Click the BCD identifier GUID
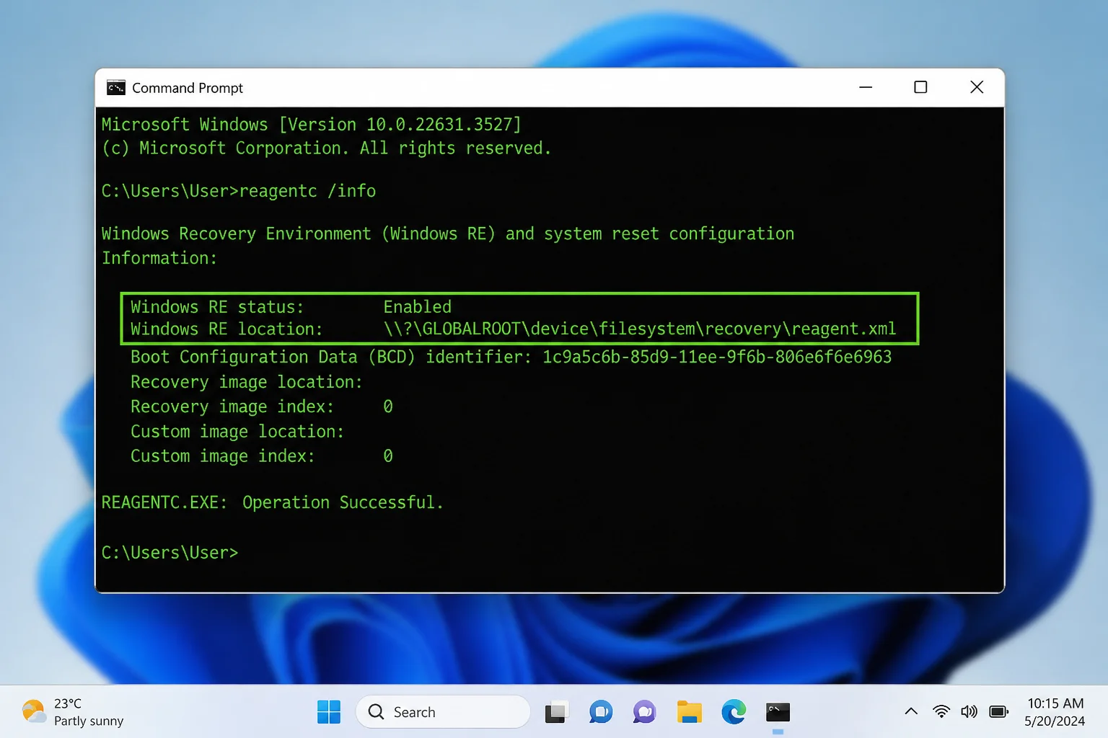1108x738 pixels. pyautogui.click(x=717, y=357)
